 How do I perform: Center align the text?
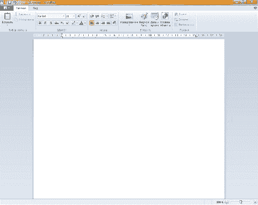97,23
